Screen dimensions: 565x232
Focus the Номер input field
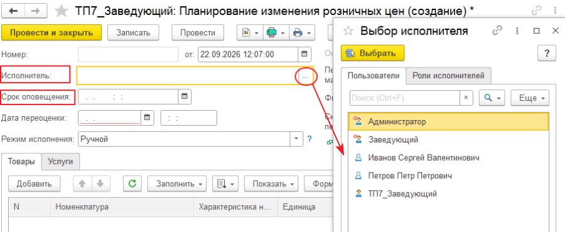click(x=128, y=54)
